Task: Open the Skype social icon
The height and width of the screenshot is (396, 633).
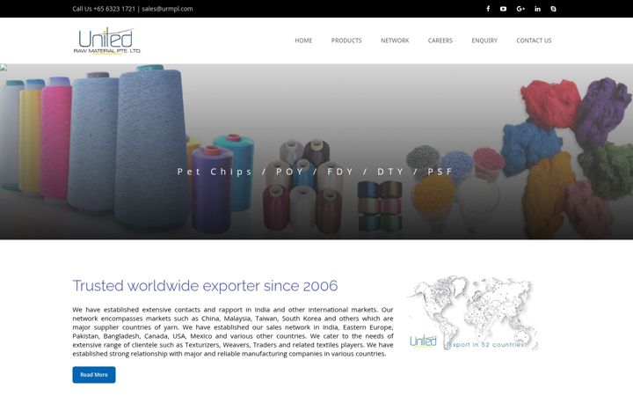Action: coord(553,9)
